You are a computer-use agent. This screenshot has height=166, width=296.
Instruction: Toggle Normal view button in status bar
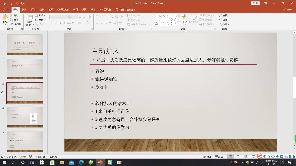230,156
